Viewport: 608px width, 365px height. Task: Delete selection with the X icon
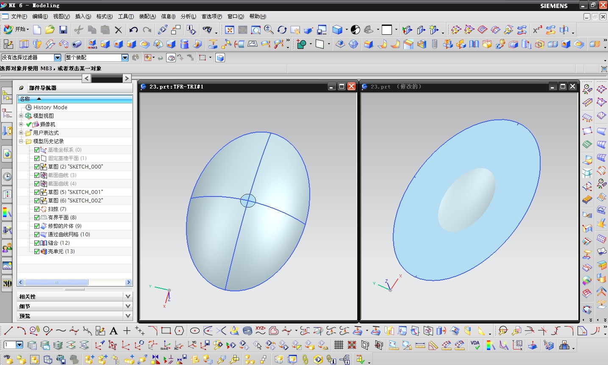point(119,30)
